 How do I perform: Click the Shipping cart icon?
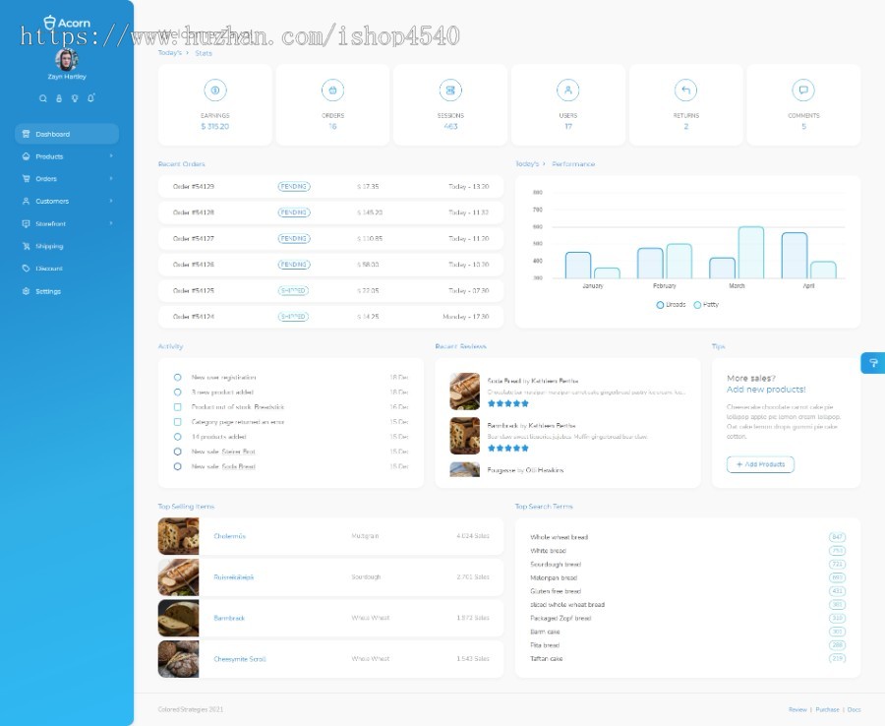coord(26,246)
